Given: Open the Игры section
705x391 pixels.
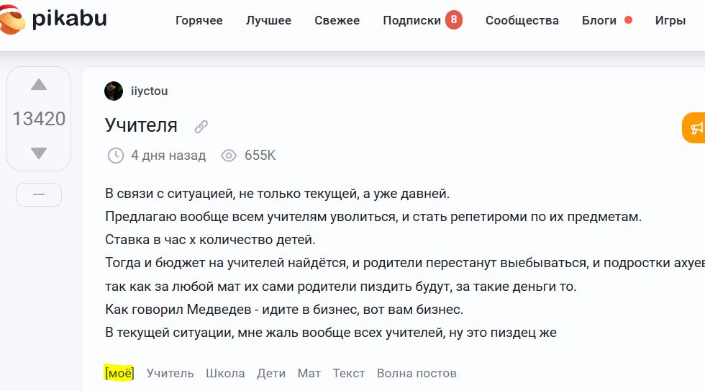Looking at the screenshot, I should point(670,20).
